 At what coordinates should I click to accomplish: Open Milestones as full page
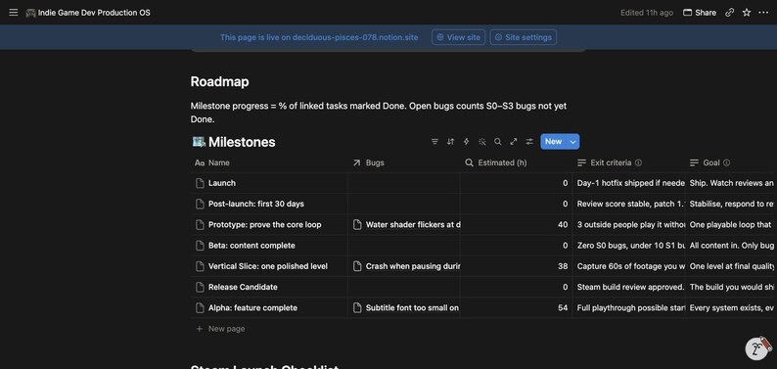pyautogui.click(x=514, y=142)
